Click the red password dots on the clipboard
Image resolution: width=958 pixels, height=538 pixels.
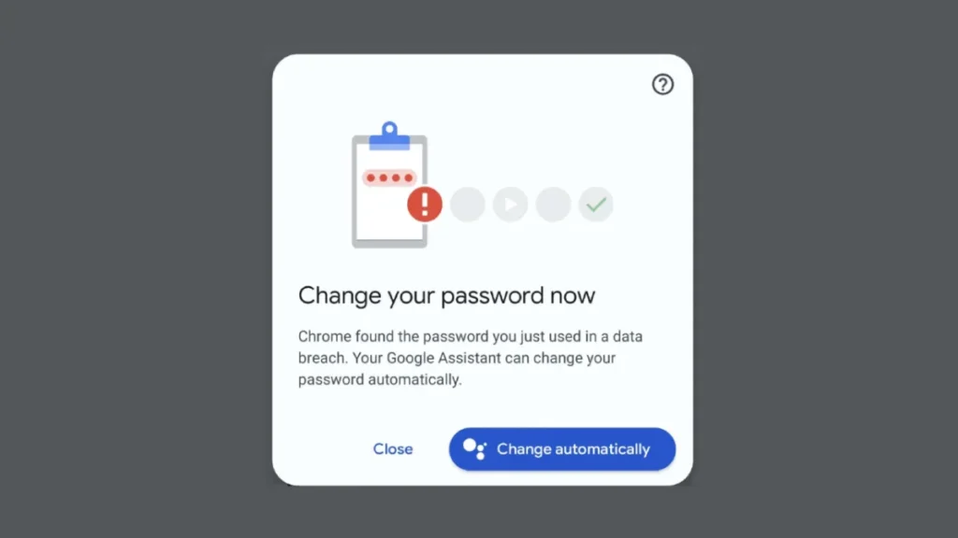[x=389, y=177]
